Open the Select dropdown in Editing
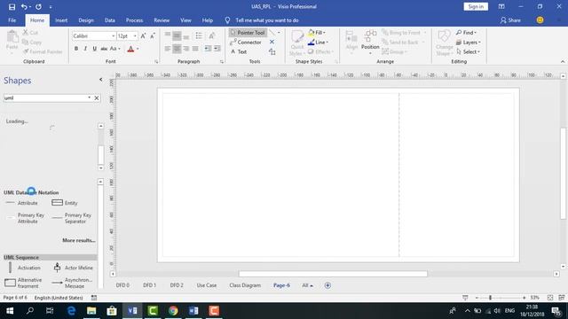 pyautogui.click(x=468, y=51)
